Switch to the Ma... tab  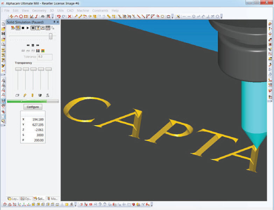coord(52,199)
